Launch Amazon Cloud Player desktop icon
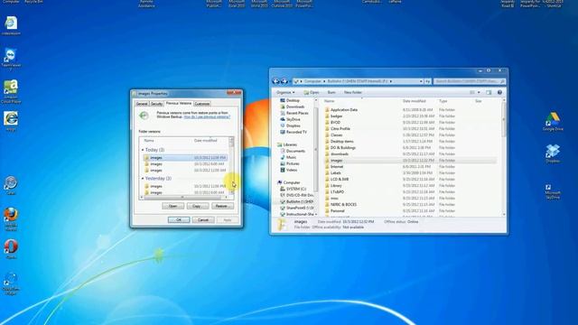 pyautogui.click(x=11, y=91)
